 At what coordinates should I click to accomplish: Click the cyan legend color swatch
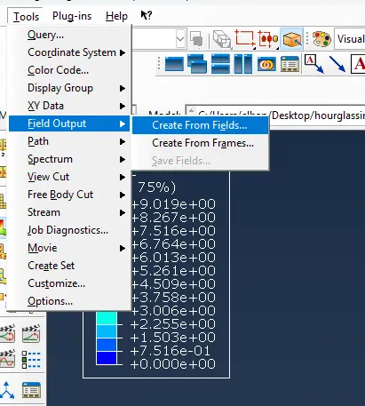[x=107, y=318]
